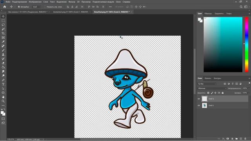Select the Frame tool

pyautogui.click(x=3, y=38)
